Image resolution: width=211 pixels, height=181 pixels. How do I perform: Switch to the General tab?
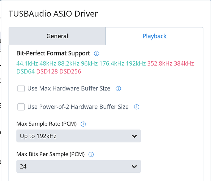point(57,36)
